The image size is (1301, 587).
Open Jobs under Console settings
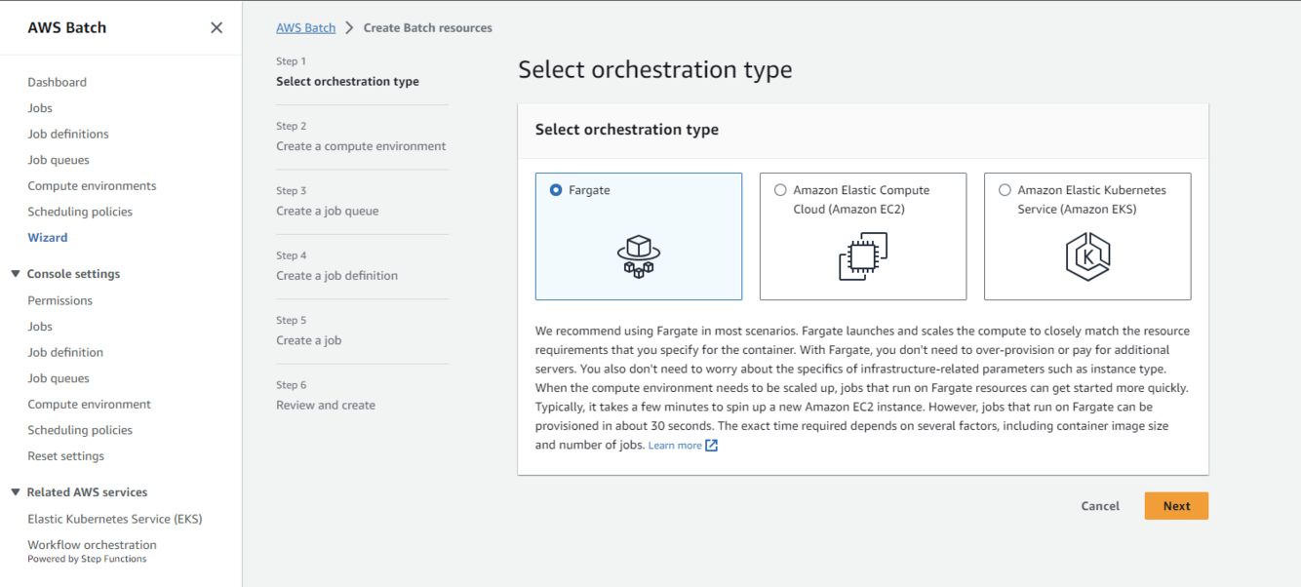point(40,327)
